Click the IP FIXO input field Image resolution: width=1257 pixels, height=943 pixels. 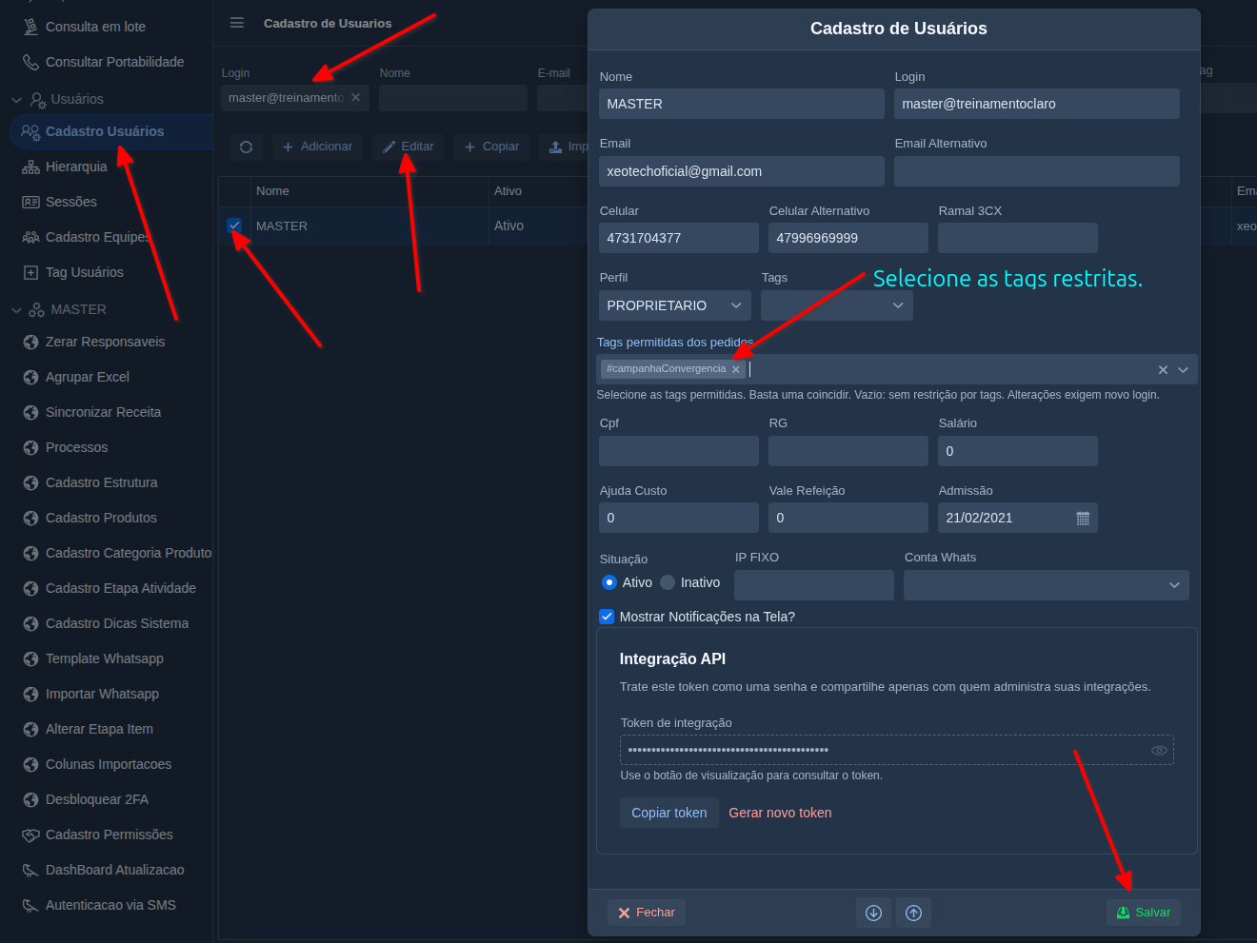[814, 585]
